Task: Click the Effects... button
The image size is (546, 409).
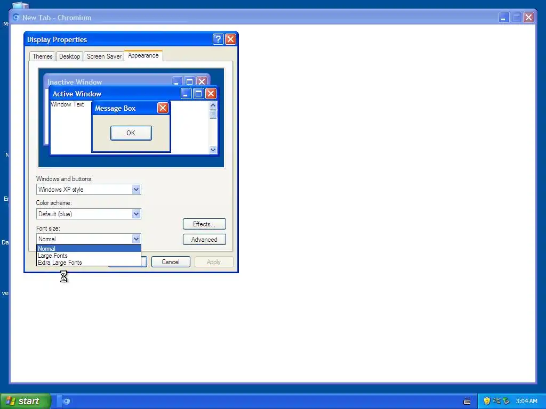Action: click(204, 224)
